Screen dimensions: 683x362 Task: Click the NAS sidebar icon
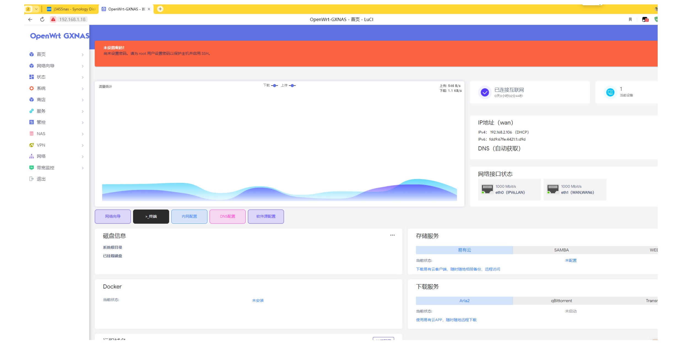(x=31, y=134)
